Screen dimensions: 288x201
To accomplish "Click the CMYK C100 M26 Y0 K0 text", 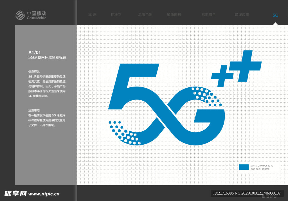I will [x=262, y=166].
